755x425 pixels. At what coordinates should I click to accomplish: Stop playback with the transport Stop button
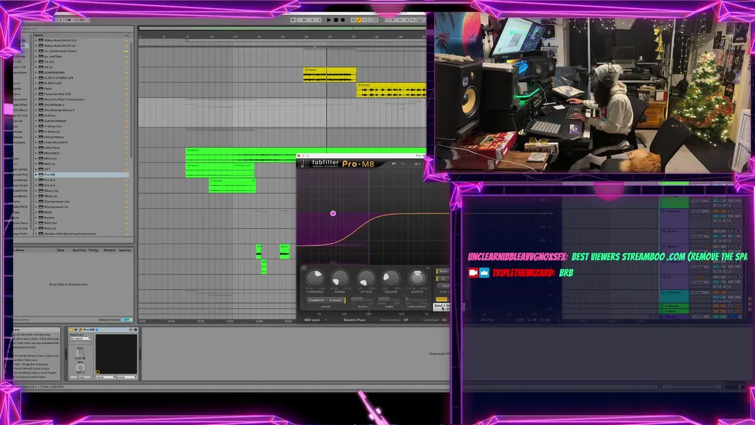(336, 20)
